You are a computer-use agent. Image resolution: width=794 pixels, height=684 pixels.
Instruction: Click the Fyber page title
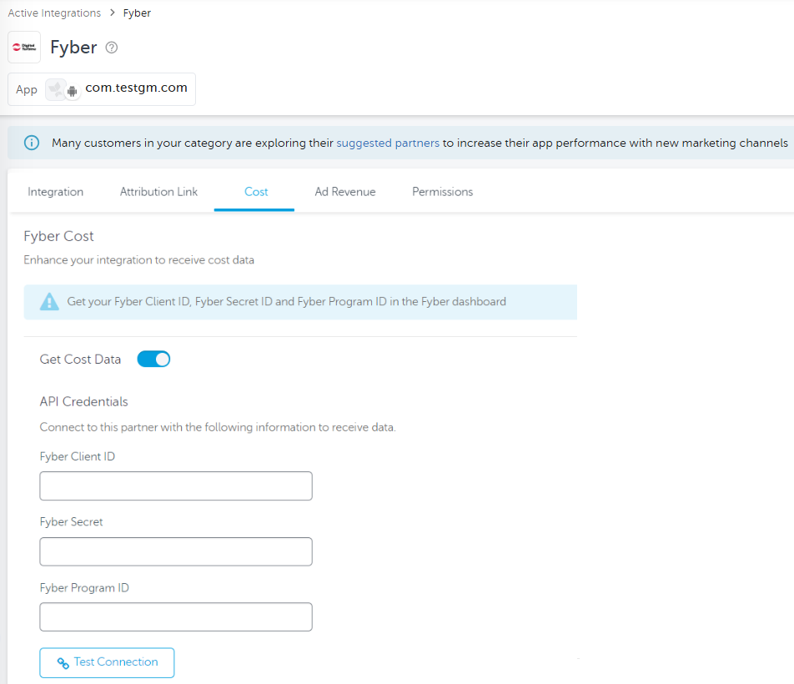(x=73, y=47)
